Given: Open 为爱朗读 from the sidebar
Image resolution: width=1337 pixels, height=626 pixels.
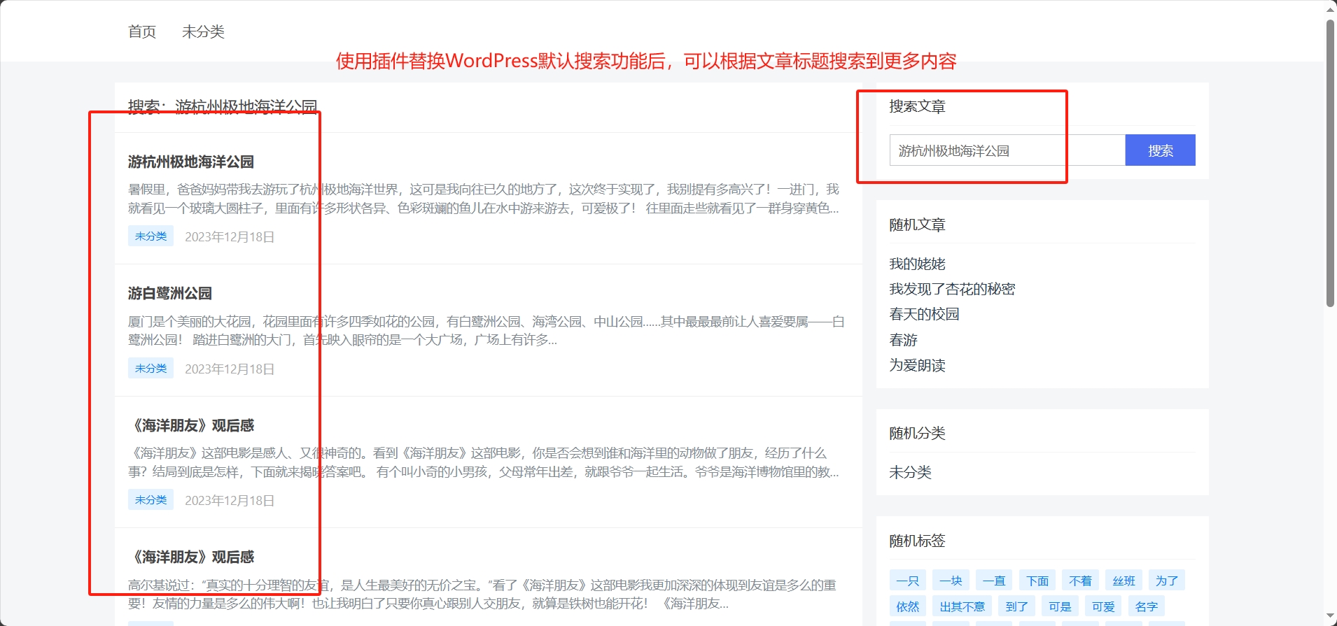Looking at the screenshot, I should (917, 365).
